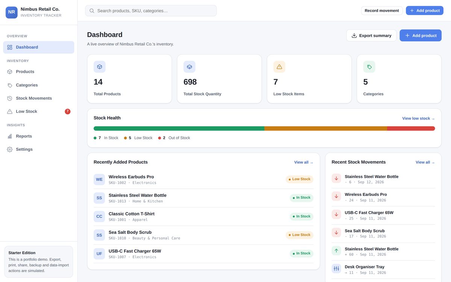This screenshot has width=451, height=282.
Task: Click down-arrow icon for USB-C Fast Charger movement
Action: tap(336, 214)
